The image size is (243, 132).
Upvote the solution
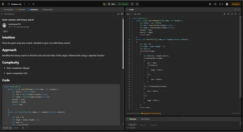click(4, 128)
